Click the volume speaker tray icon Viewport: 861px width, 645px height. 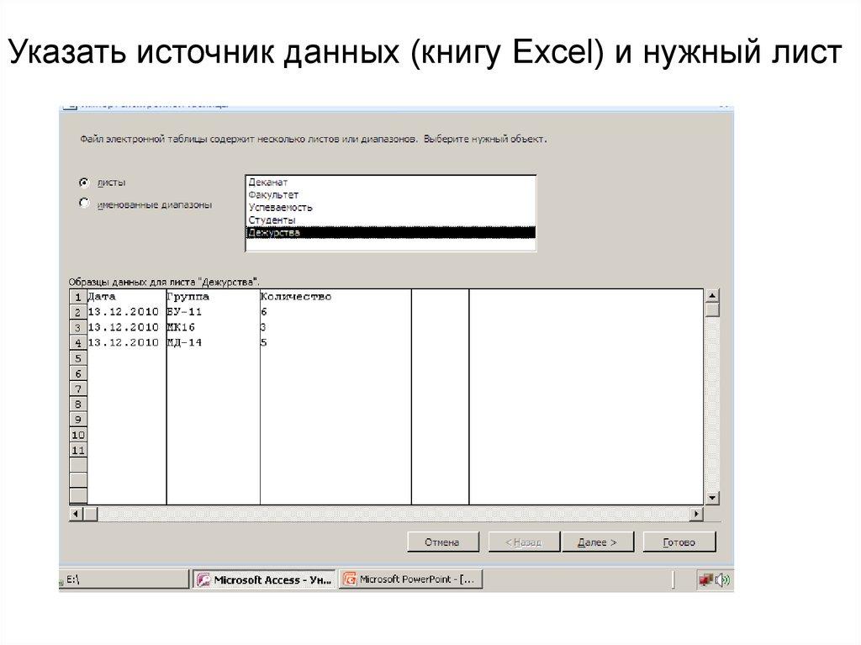(723, 579)
